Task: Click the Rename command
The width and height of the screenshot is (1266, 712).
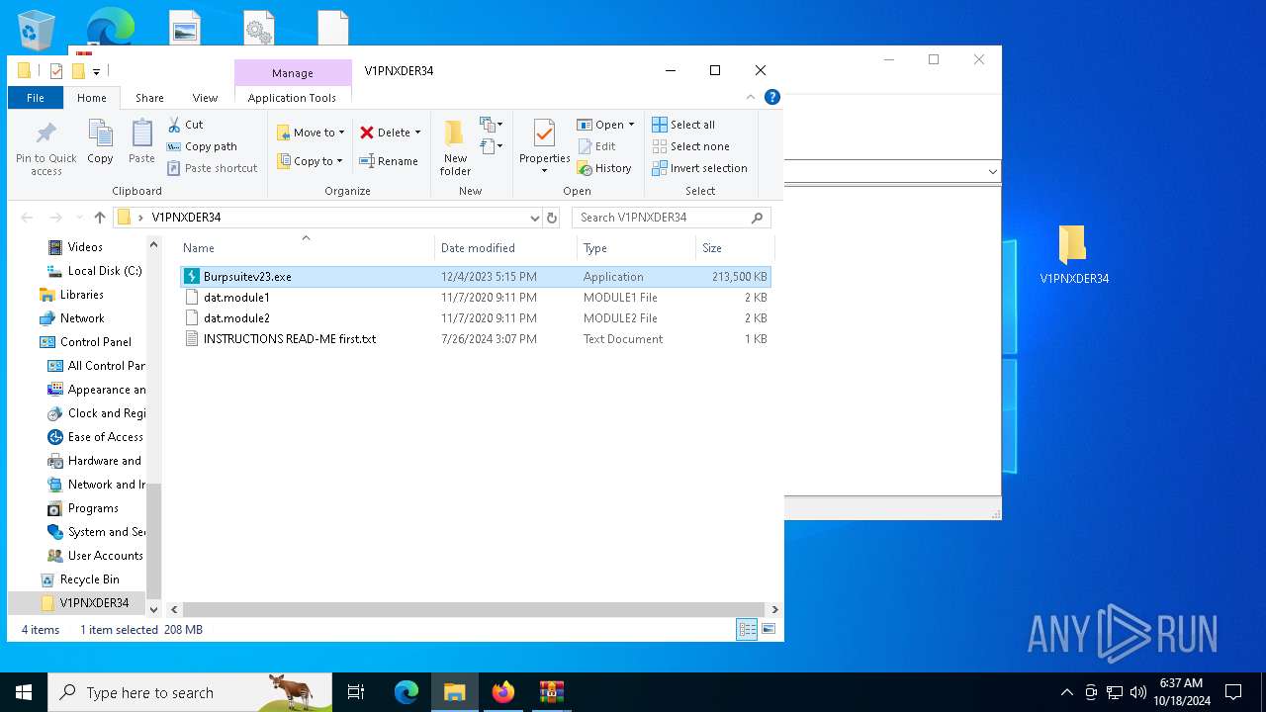Action: click(x=388, y=161)
